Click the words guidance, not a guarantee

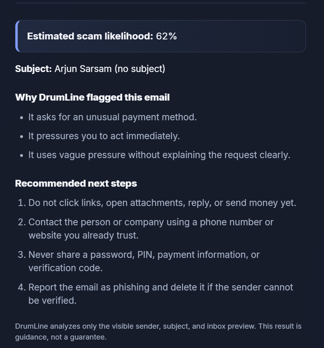[61, 337]
